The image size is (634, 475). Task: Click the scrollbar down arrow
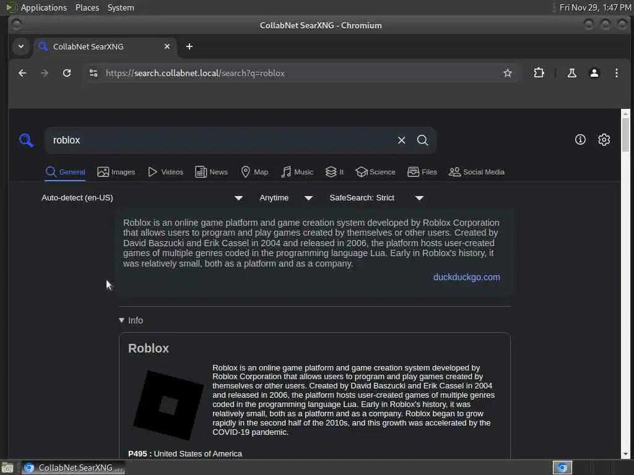[x=625, y=455]
